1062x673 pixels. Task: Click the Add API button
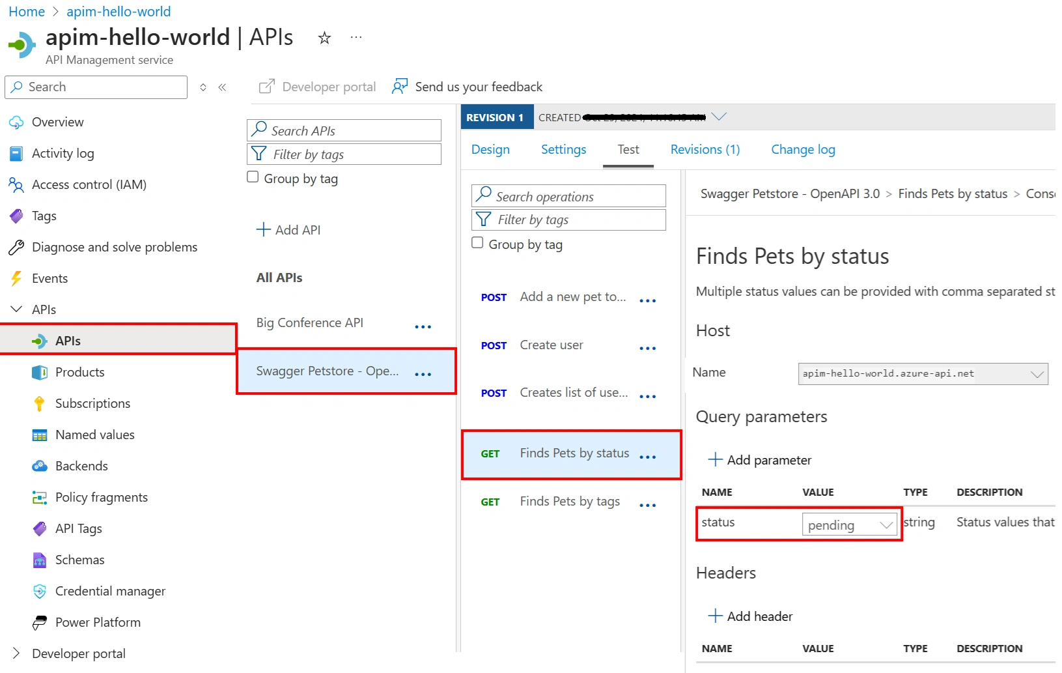[x=288, y=230]
